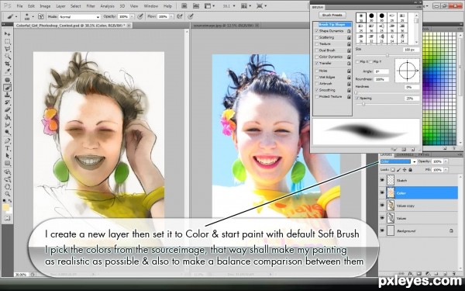465x291 pixels.
Task: Select the Type tool
Action: 8,148
